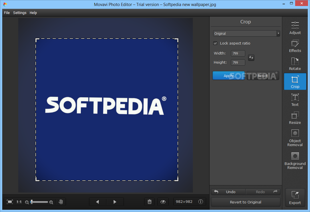The image size is (310, 212).
Task: Go to next image arrow
Action: (115, 202)
